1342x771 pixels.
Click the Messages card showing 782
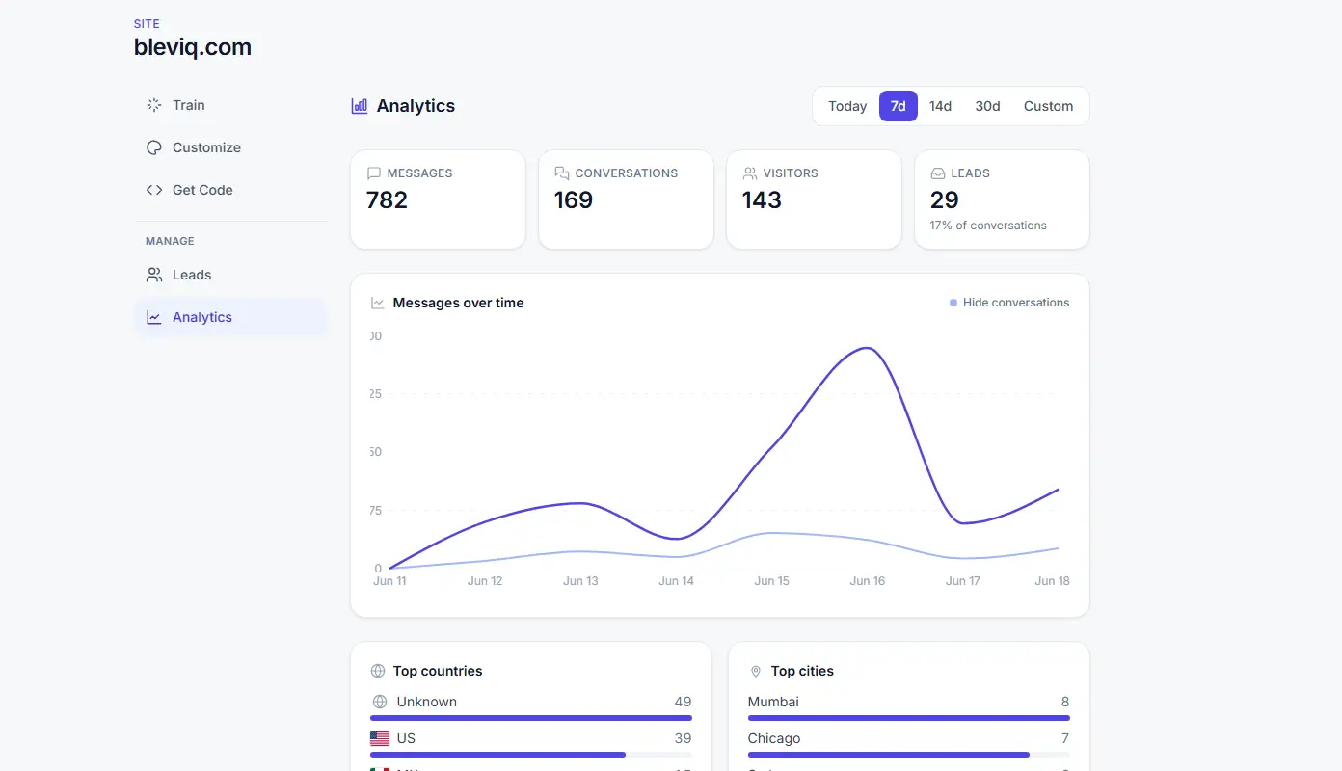[438, 199]
